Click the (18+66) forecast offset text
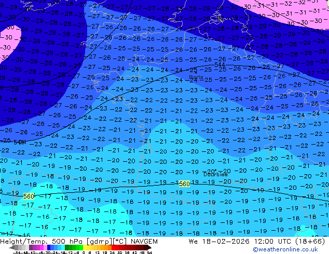This screenshot has height=254, width=329. click(310, 241)
